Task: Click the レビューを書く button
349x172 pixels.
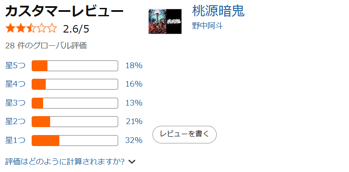Action: (185, 135)
